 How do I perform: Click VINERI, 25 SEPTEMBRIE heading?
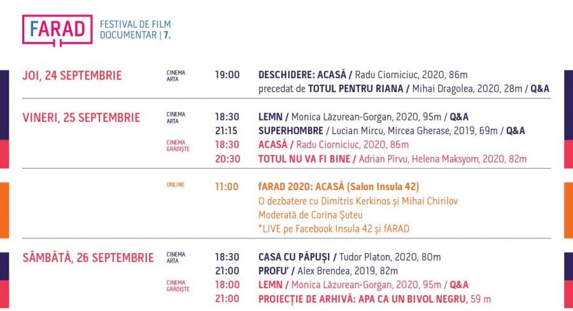pyautogui.click(x=81, y=118)
